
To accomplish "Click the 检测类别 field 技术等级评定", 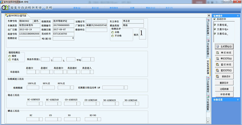I will pyautogui.click(x=63, y=21).
